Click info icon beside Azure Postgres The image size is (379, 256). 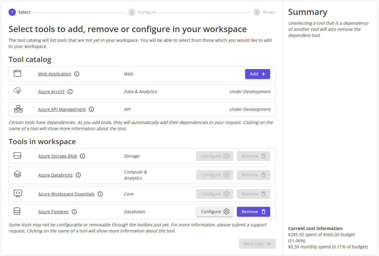[x=74, y=212]
